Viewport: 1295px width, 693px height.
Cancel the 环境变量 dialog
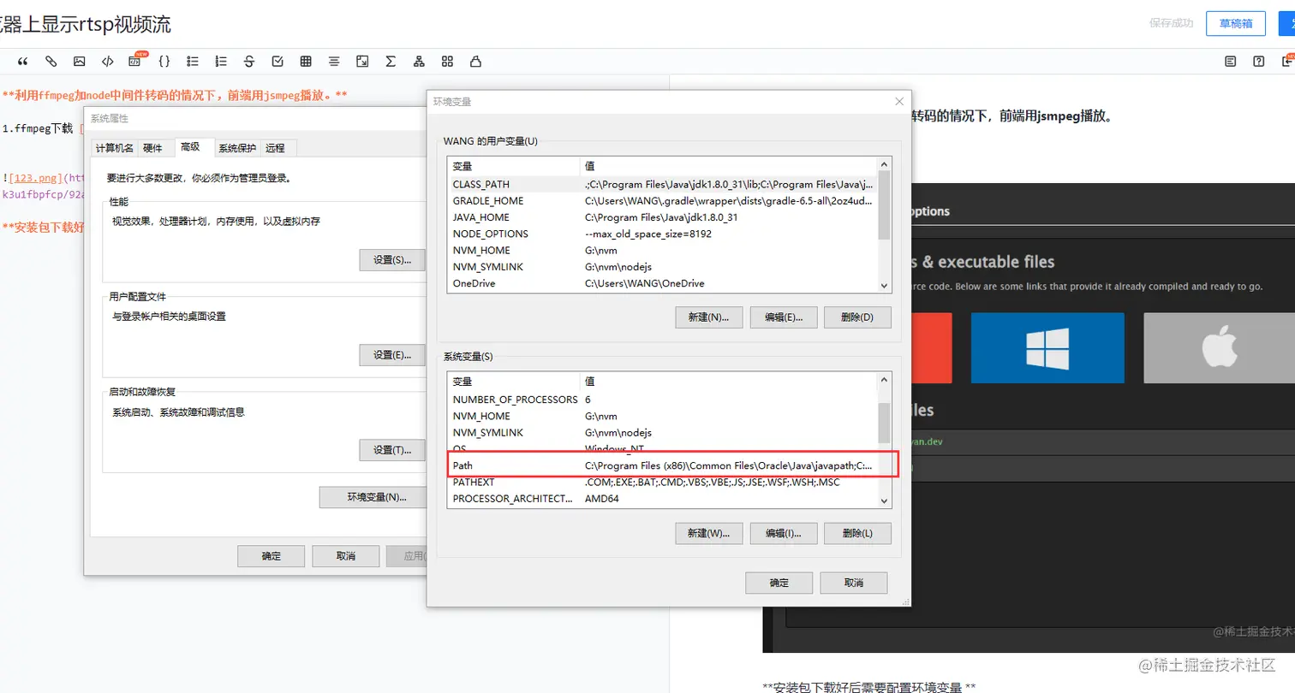(x=854, y=583)
